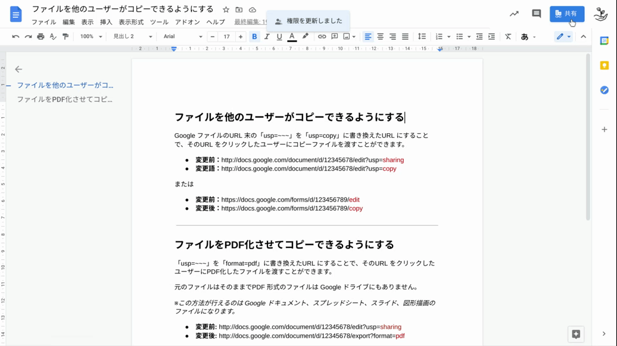Screen dimensions: 617x346
Task: Open the move-to-folder icon
Action: tap(239, 10)
